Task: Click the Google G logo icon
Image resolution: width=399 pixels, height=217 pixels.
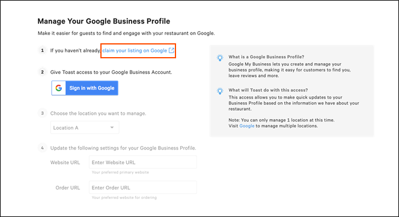Action: coord(59,88)
